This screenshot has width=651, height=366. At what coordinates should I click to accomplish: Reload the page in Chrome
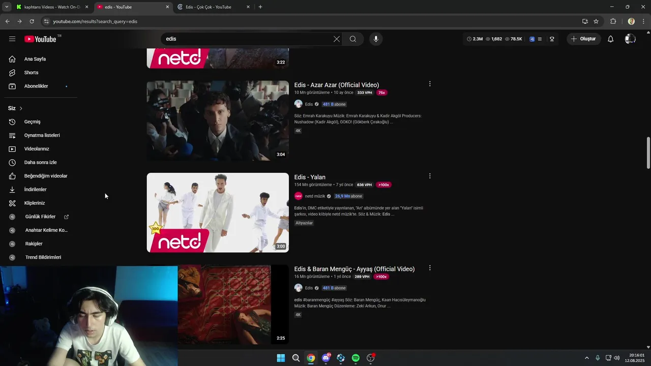click(x=32, y=21)
